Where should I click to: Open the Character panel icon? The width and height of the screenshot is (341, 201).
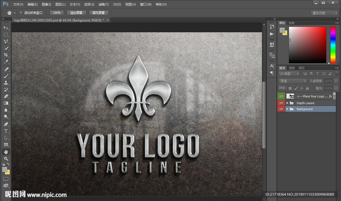coord(272,66)
